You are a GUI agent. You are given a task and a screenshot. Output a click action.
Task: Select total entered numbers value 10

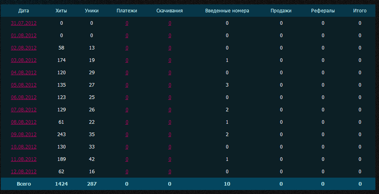tap(227, 184)
